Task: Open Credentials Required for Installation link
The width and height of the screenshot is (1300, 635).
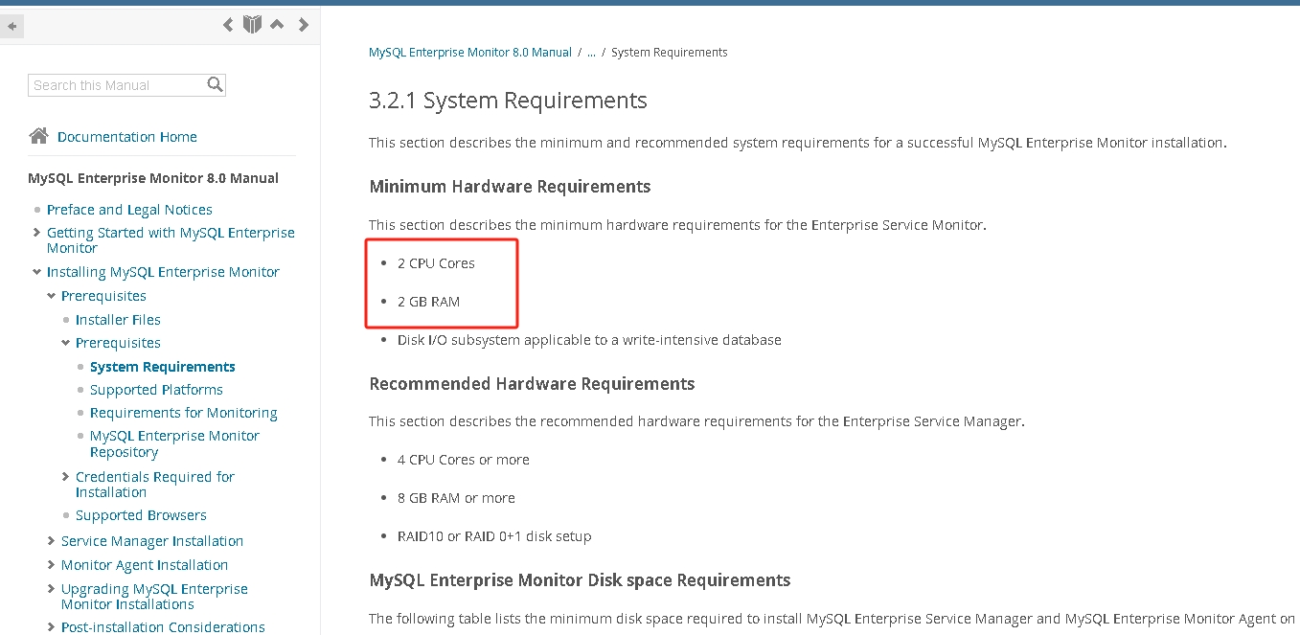Action: tap(155, 485)
